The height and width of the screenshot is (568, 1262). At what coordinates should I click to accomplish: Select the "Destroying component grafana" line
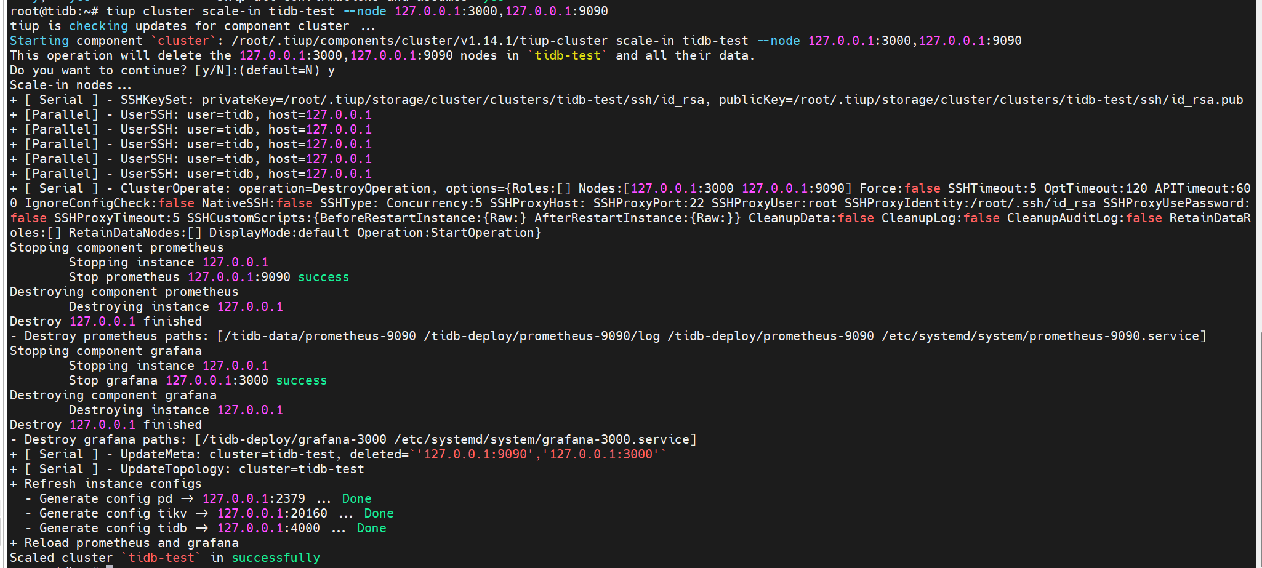click(x=113, y=395)
